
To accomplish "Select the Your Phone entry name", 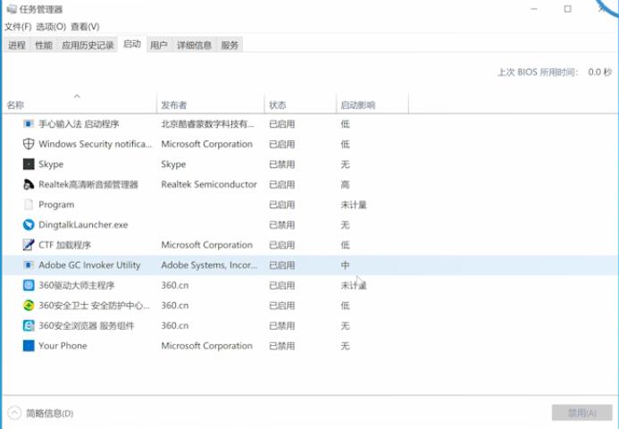I will tap(63, 346).
